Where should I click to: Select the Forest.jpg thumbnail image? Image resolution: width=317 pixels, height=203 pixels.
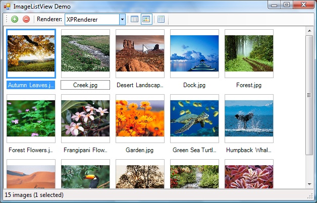249,53
